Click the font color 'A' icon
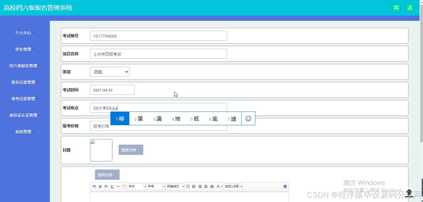This screenshot has width=423, height=202. click(218, 186)
